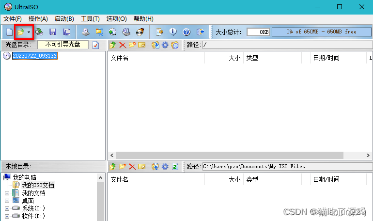Click the Make CD/DVD Image drive icon
The height and width of the screenshot is (221, 373).
[86, 32]
